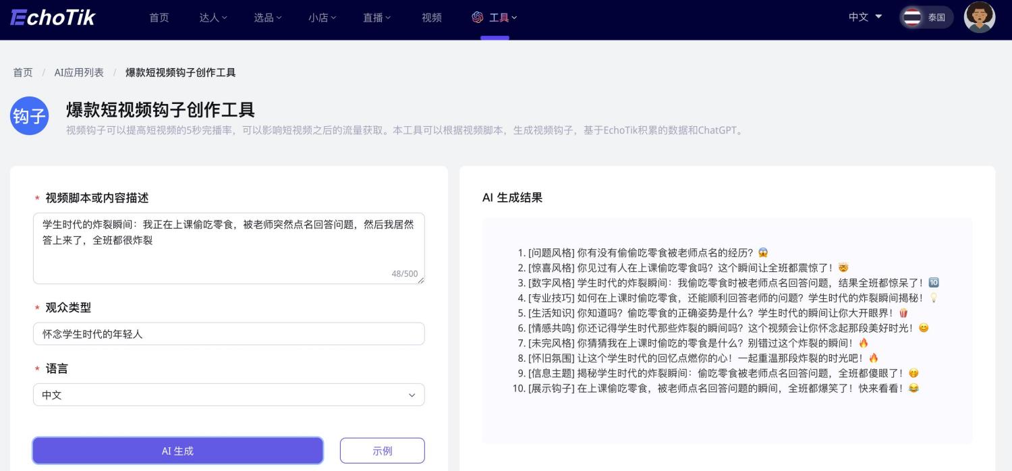The height and width of the screenshot is (471, 1012).
Task: Select 视频 in the navigation bar
Action: 431,18
